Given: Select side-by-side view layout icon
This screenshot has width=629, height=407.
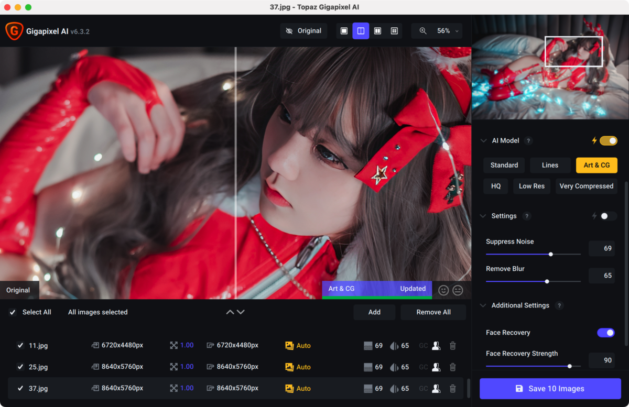Looking at the screenshot, I should click(x=377, y=31).
